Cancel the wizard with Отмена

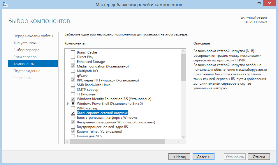[259, 157]
